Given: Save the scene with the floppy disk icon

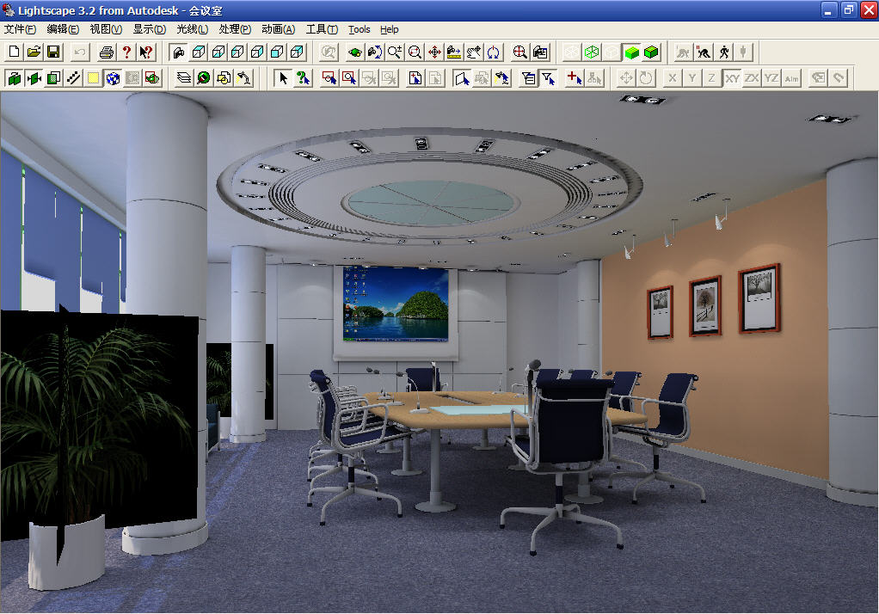Looking at the screenshot, I should pyautogui.click(x=53, y=52).
